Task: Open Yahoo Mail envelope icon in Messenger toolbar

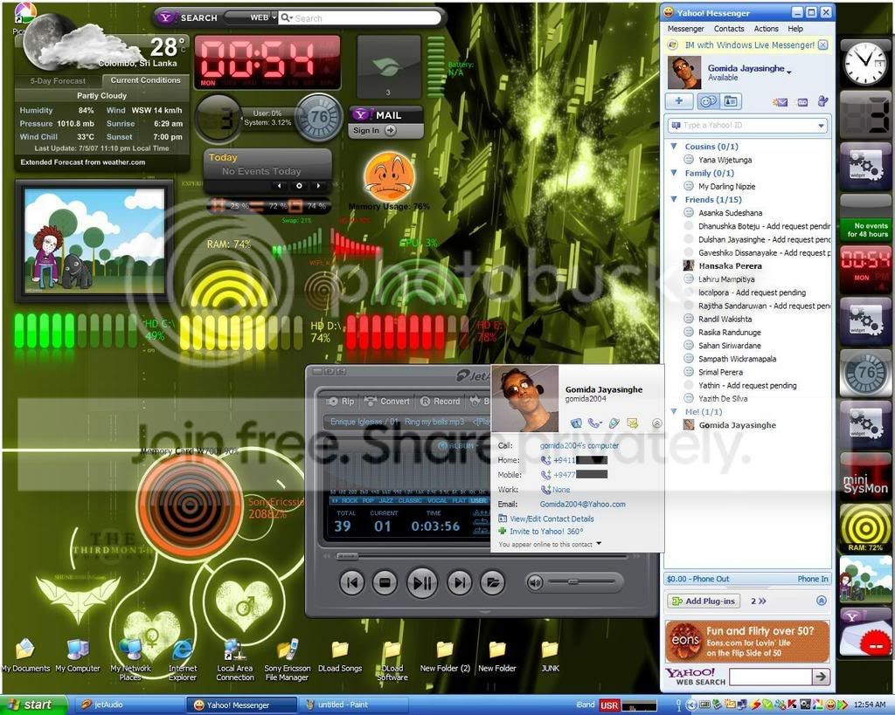Action: click(x=780, y=102)
